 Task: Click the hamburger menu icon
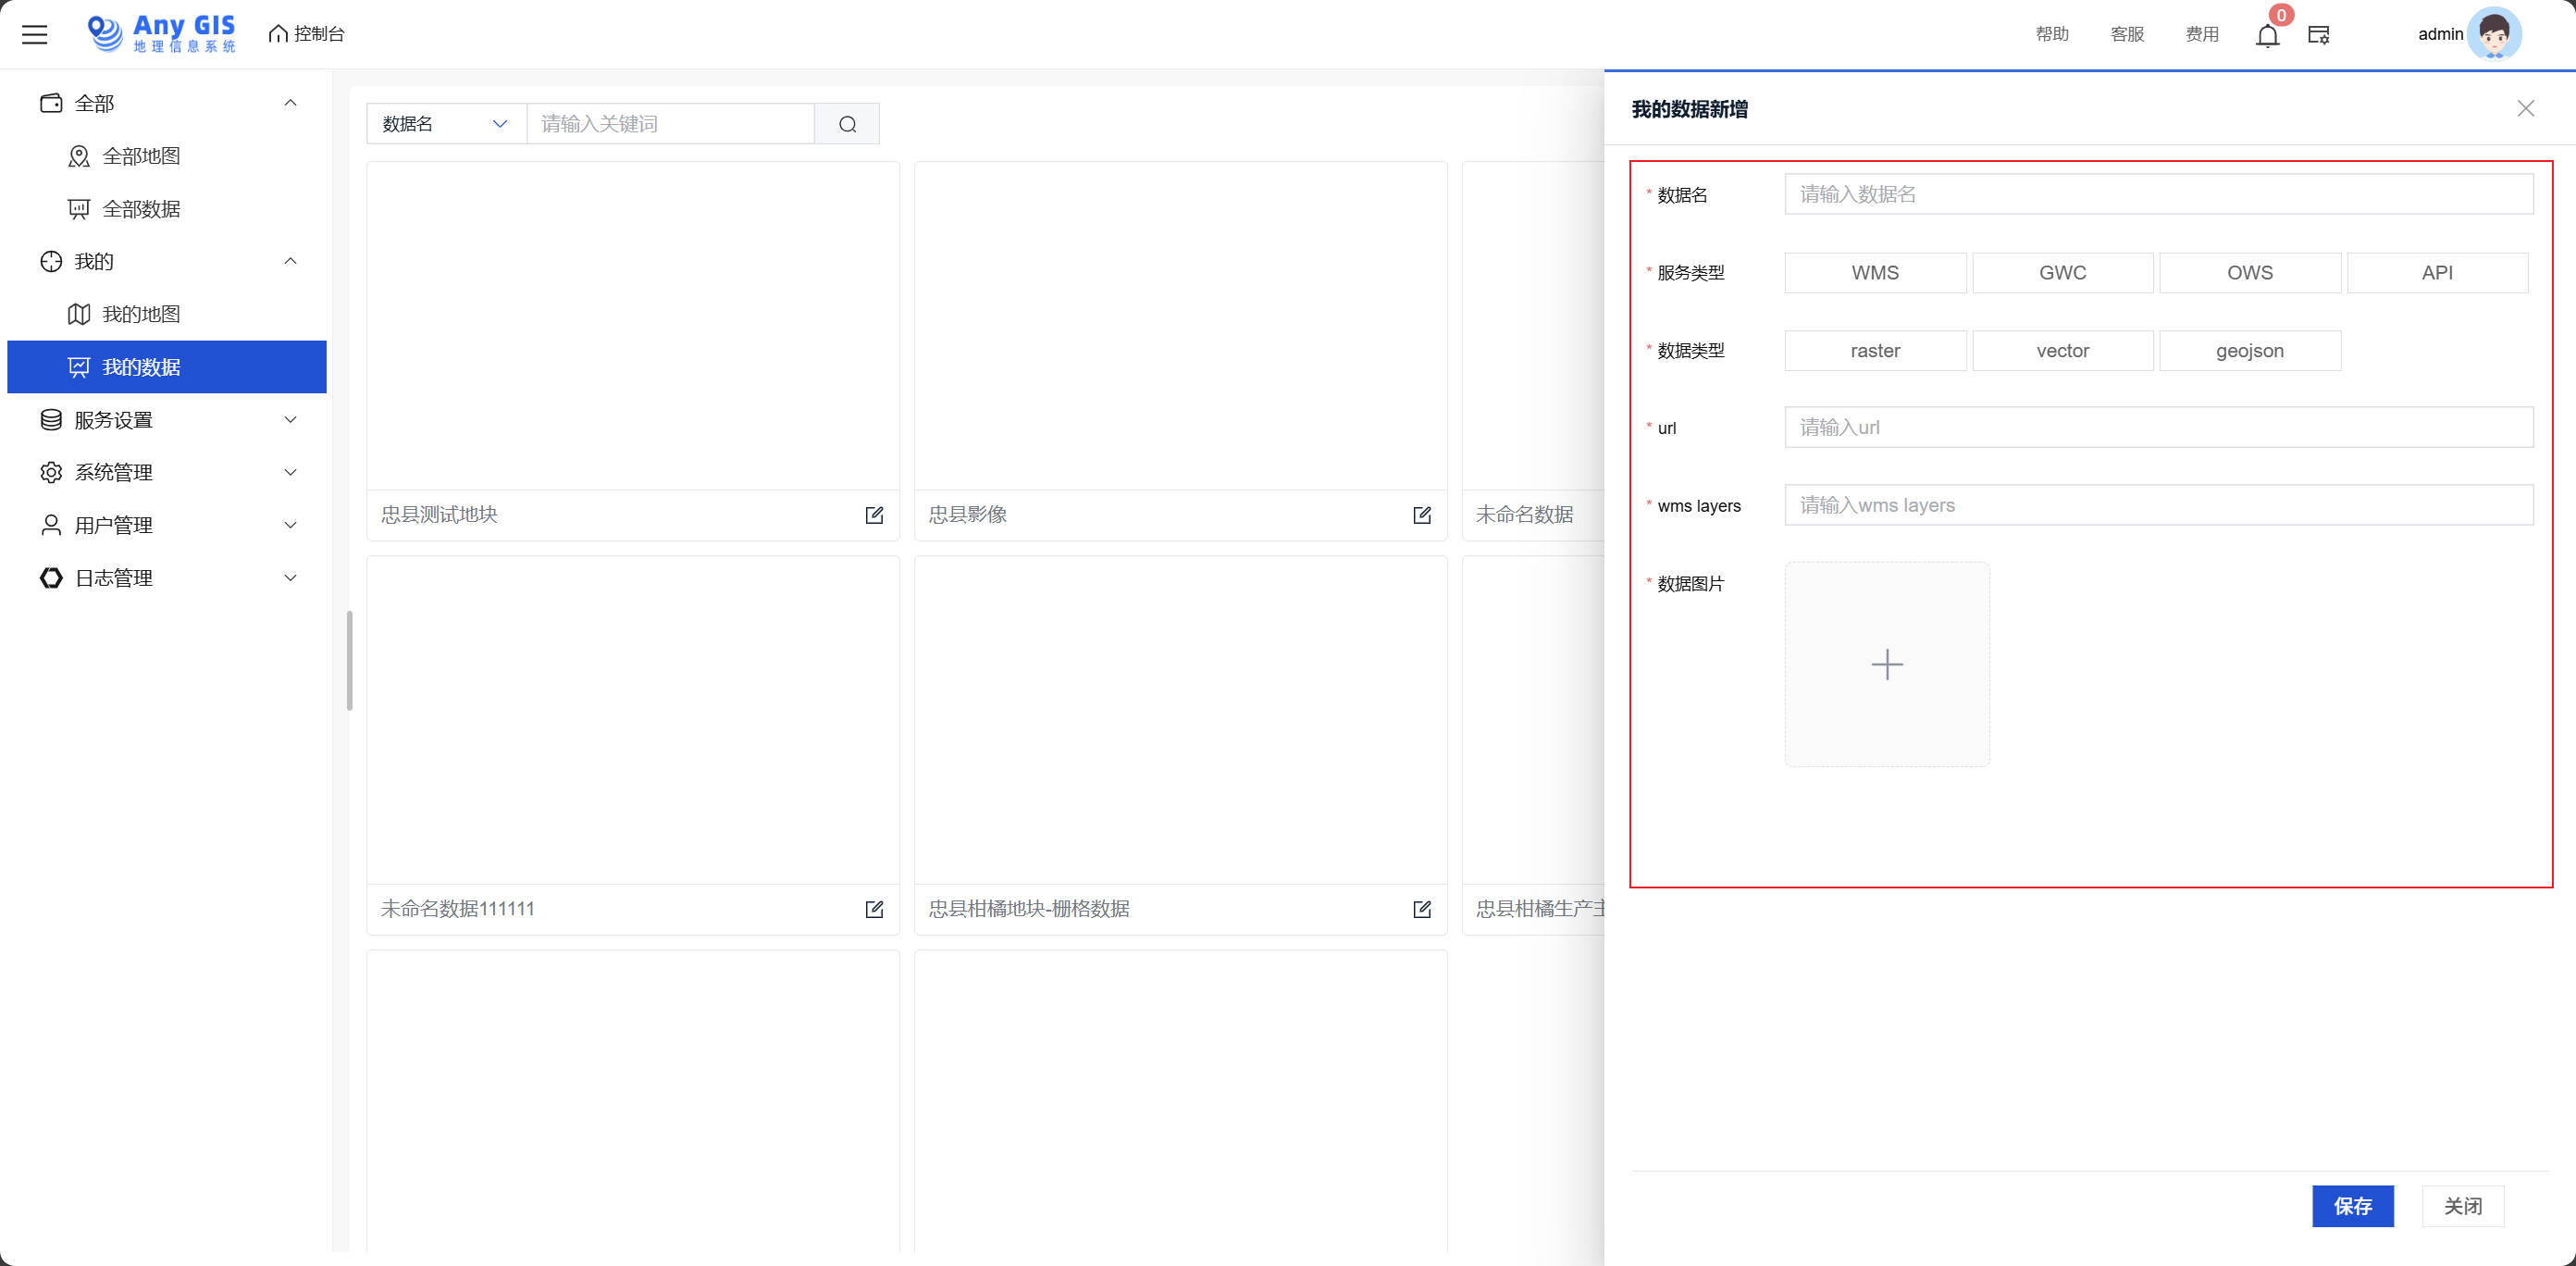35,34
